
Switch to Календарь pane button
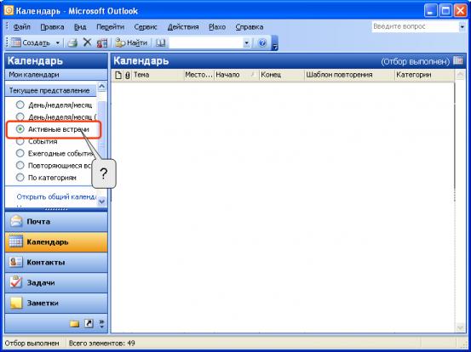coord(56,242)
